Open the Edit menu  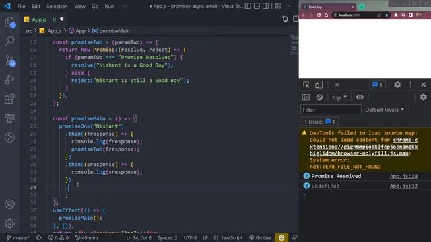click(36, 6)
